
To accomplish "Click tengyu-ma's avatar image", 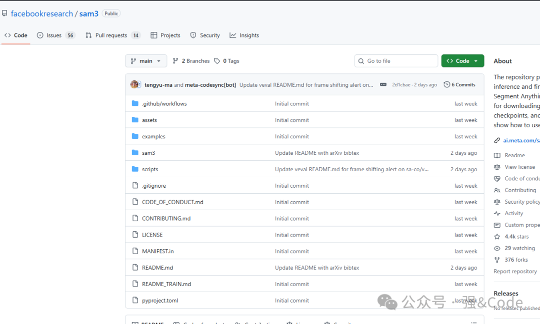I will [134, 84].
